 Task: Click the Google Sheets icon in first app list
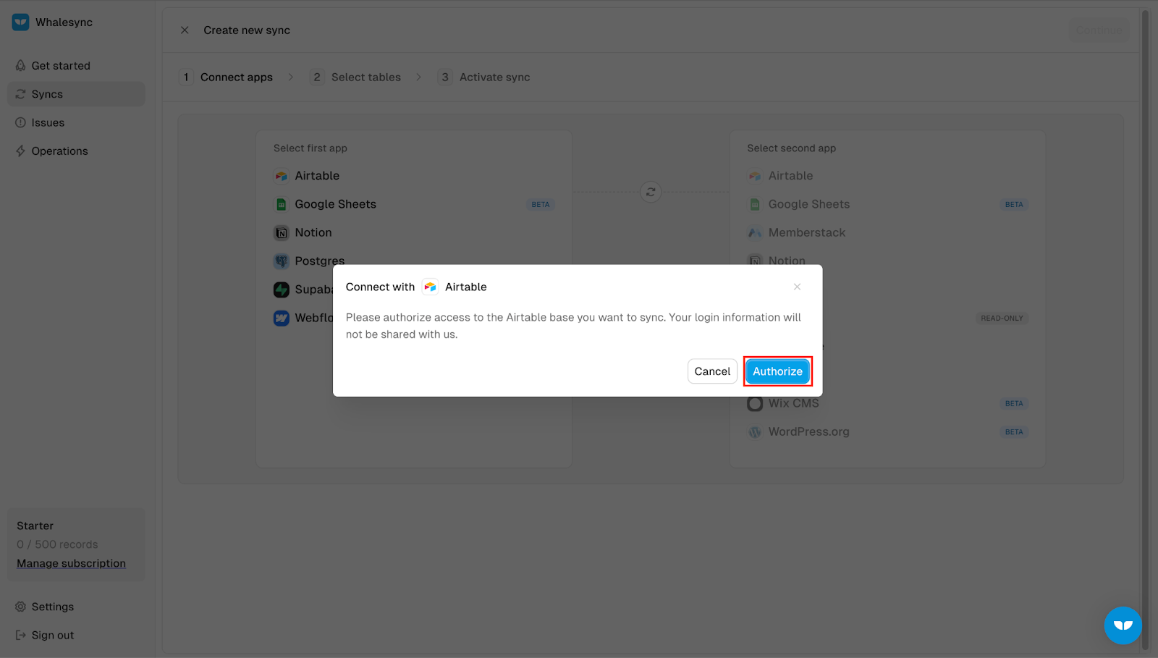click(281, 204)
